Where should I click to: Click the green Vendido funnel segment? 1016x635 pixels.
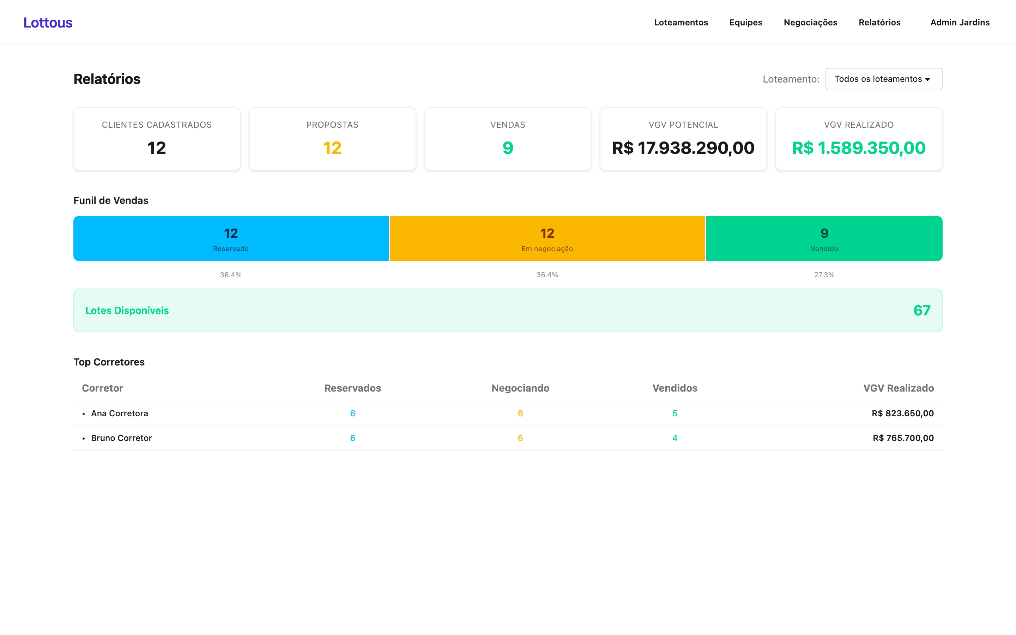pyautogui.click(x=824, y=238)
